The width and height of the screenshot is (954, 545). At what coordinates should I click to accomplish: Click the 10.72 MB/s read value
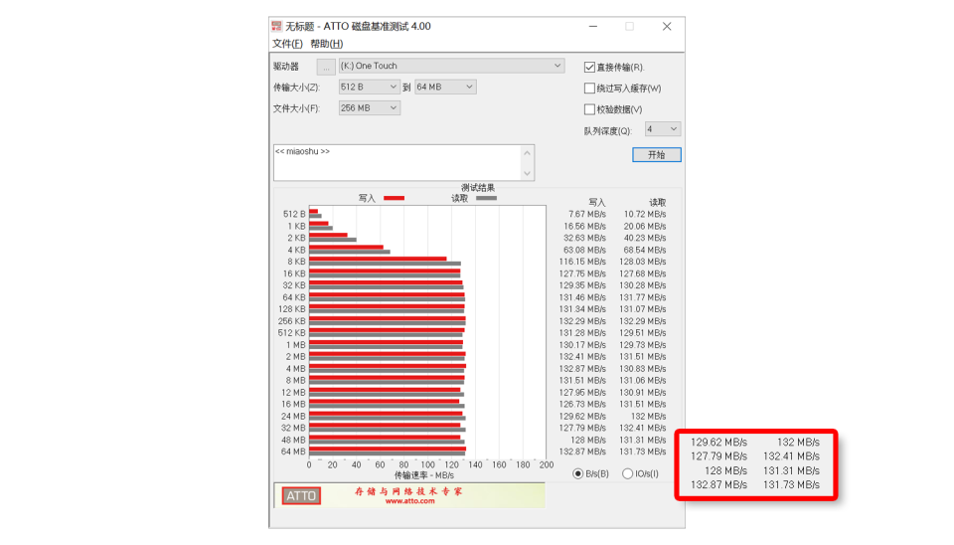645,215
